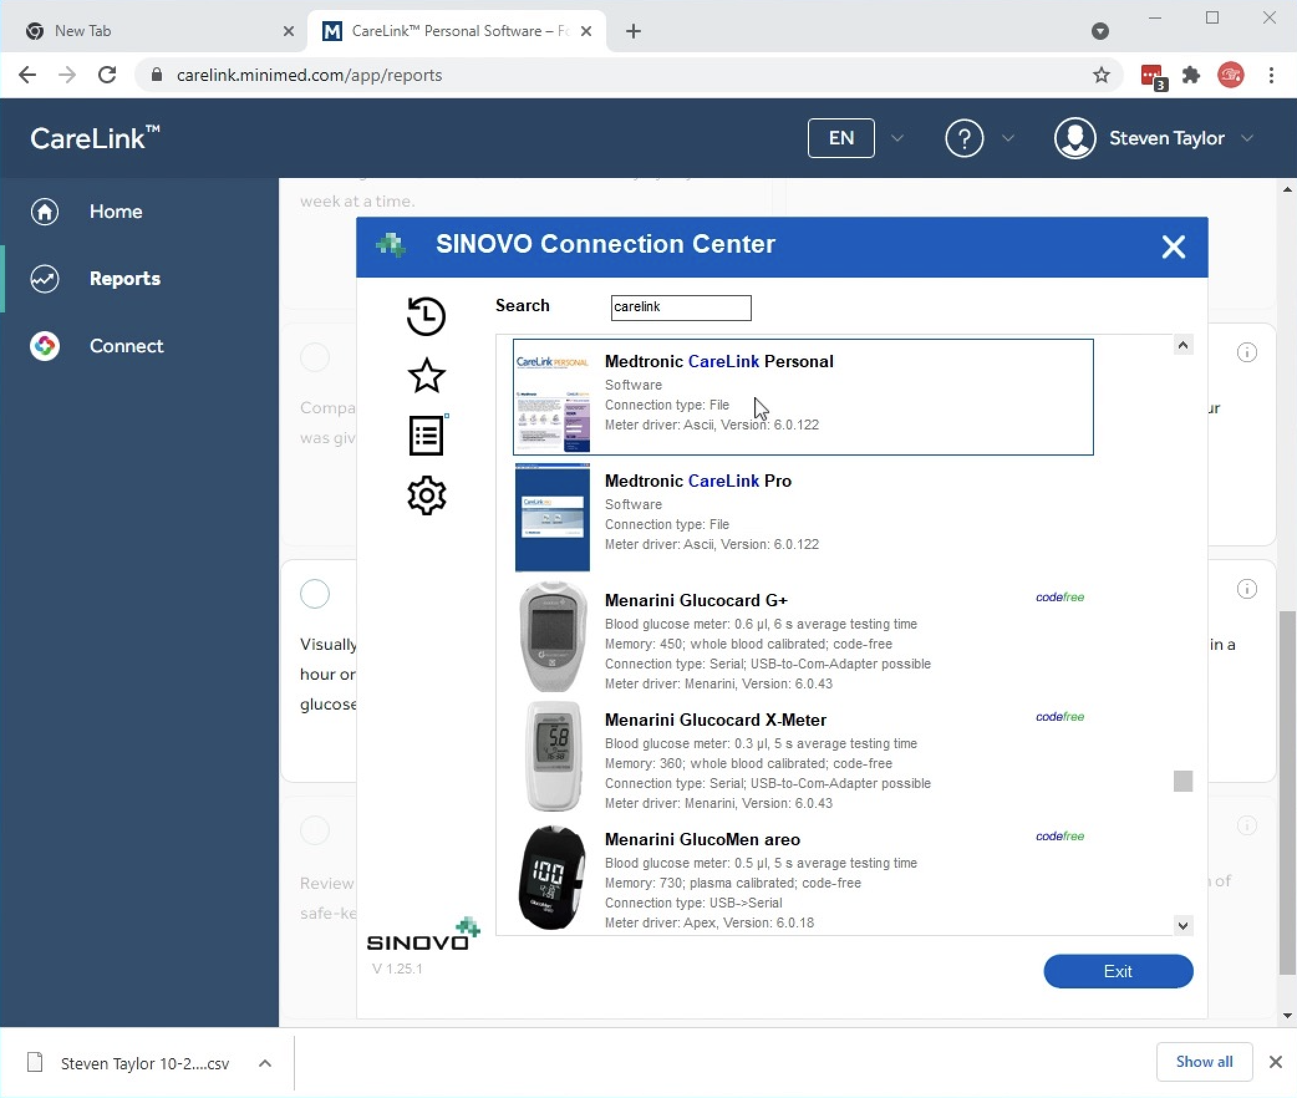The image size is (1297, 1098).
Task: Click the Exit button
Action: tap(1118, 971)
